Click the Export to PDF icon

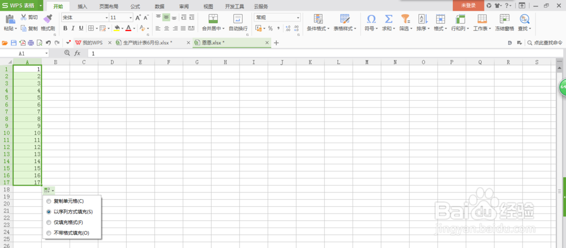[x=22, y=43]
